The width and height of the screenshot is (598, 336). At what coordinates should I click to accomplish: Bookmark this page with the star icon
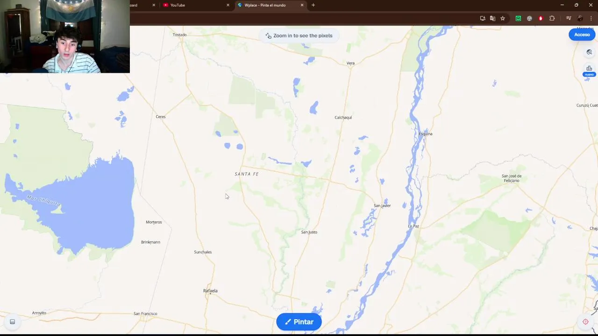(503, 18)
